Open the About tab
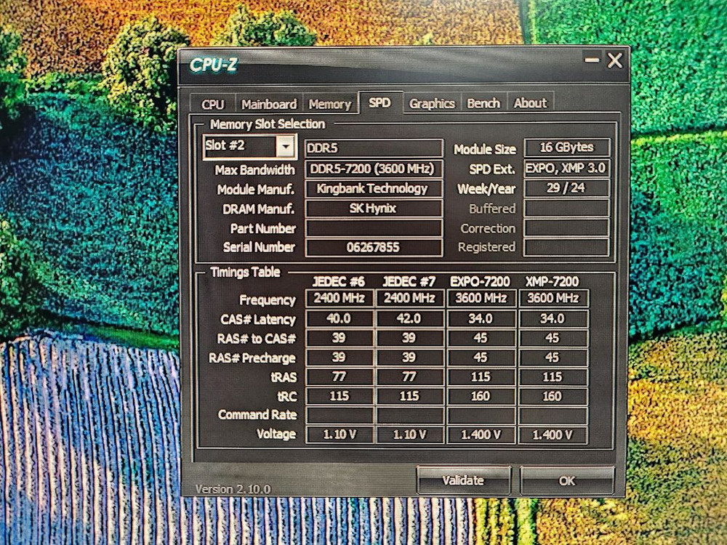The height and width of the screenshot is (545, 727). 530,103
